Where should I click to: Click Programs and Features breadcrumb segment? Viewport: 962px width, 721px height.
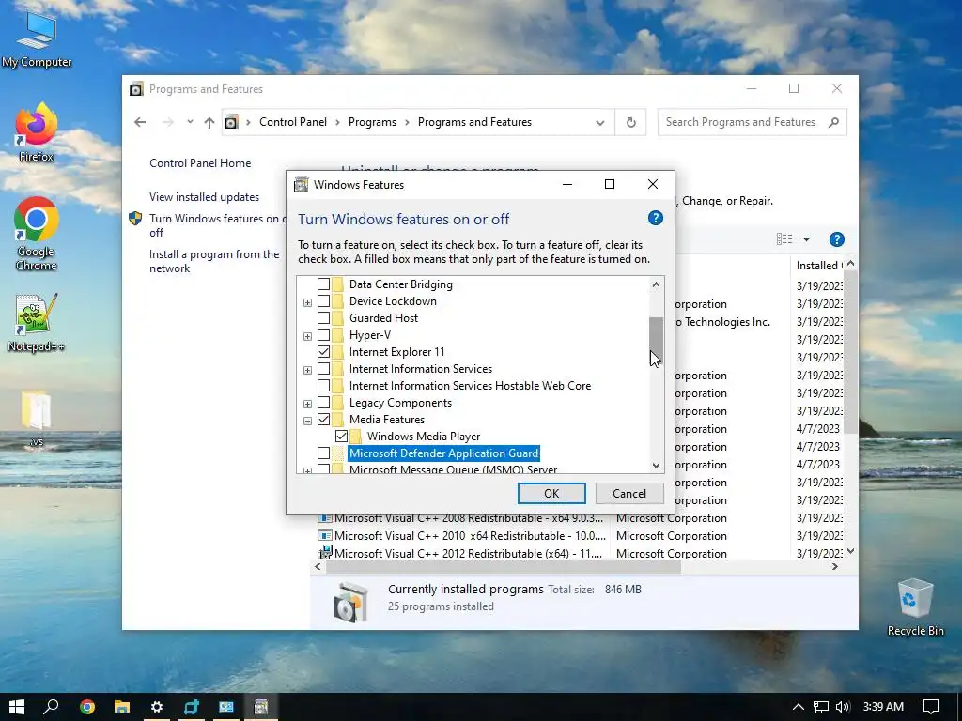[474, 122]
